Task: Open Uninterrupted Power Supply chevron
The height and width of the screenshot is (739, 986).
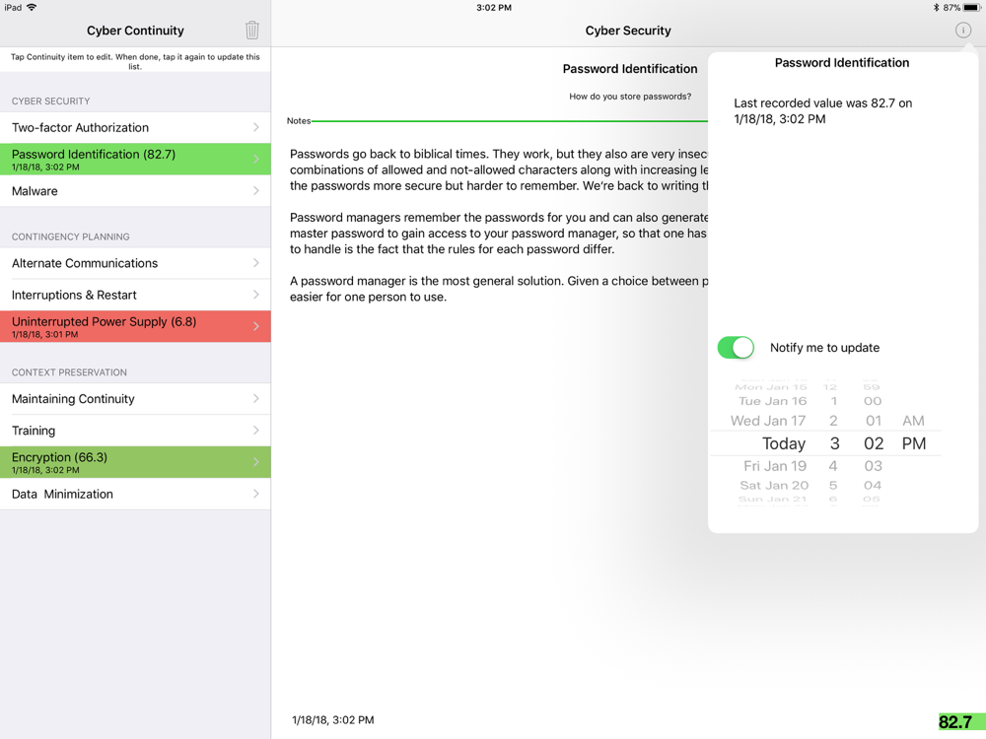Action: [256, 326]
